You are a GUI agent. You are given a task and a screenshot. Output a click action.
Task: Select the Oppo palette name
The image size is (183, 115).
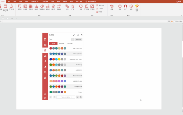pyautogui.click(x=80, y=92)
